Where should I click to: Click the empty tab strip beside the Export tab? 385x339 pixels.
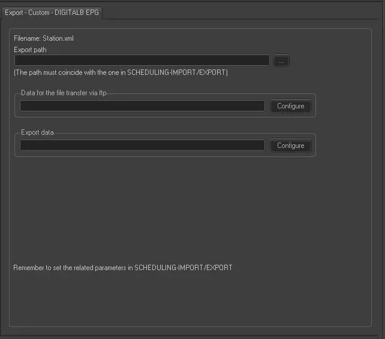(240, 12)
